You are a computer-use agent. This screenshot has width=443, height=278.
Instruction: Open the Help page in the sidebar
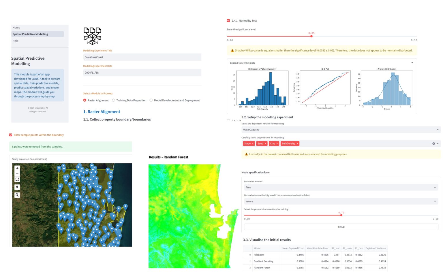(x=16, y=41)
